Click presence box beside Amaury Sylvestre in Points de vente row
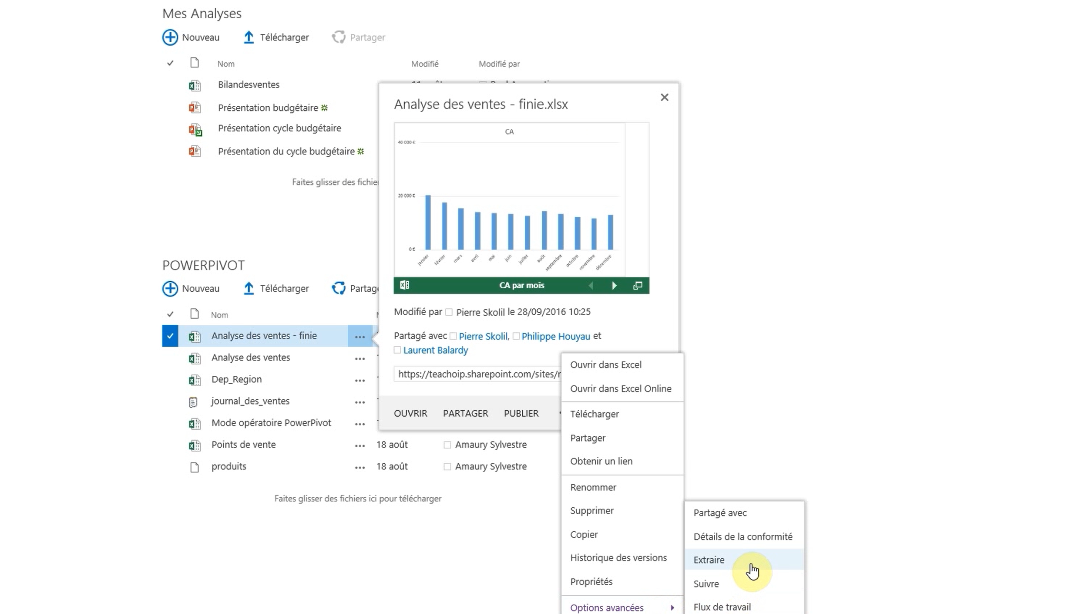Screen dimensions: 1075x614 pyautogui.click(x=447, y=445)
